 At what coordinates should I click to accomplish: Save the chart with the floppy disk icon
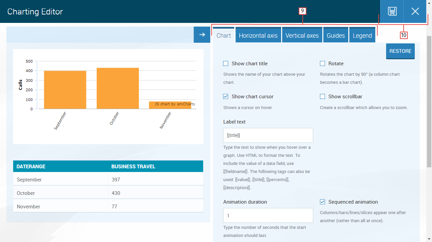click(392, 11)
